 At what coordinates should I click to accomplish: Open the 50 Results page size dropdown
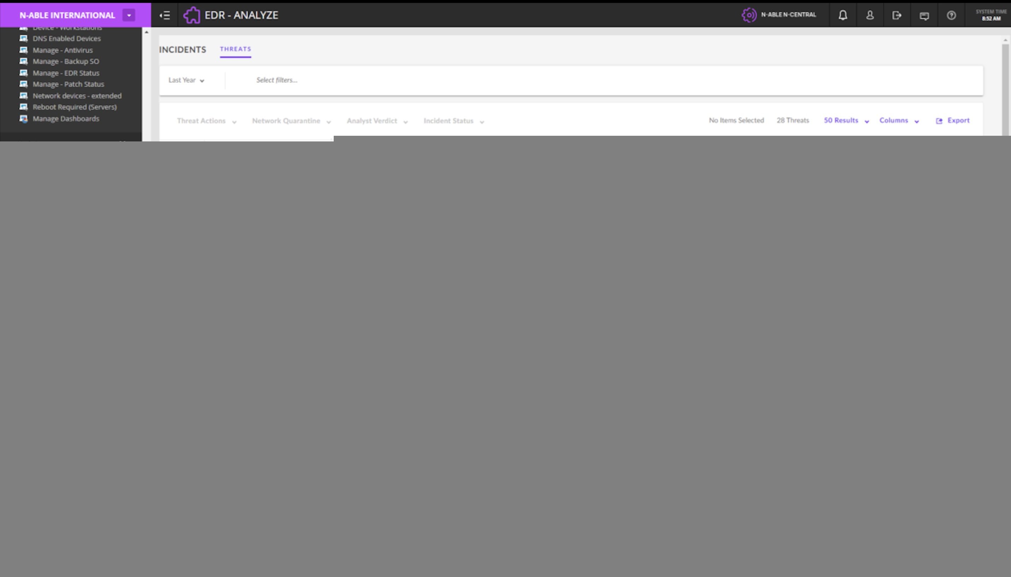[846, 121]
